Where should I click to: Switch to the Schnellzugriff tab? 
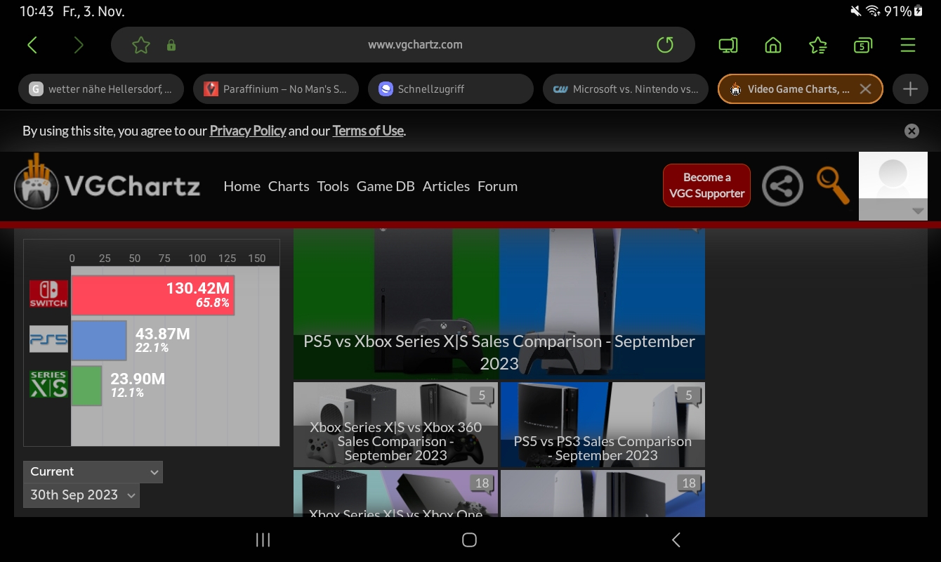click(x=450, y=89)
